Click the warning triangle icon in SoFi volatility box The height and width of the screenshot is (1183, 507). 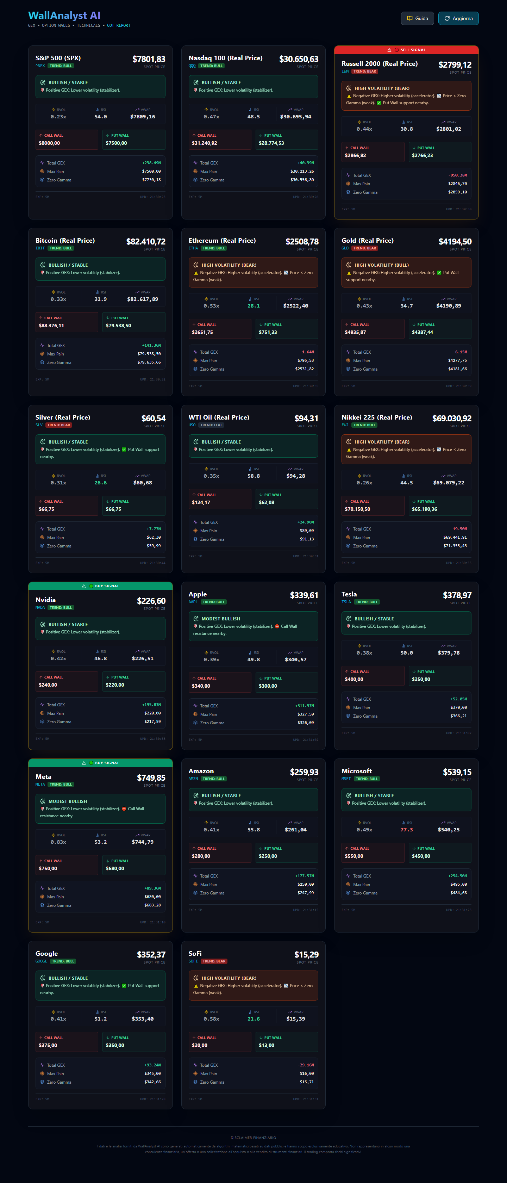pyautogui.click(x=196, y=986)
